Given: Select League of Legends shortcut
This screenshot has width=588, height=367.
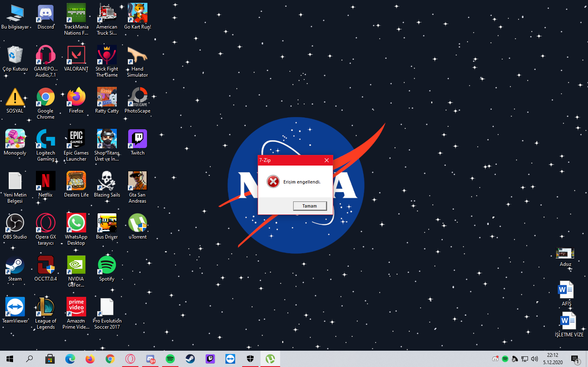Looking at the screenshot, I should (46, 314).
